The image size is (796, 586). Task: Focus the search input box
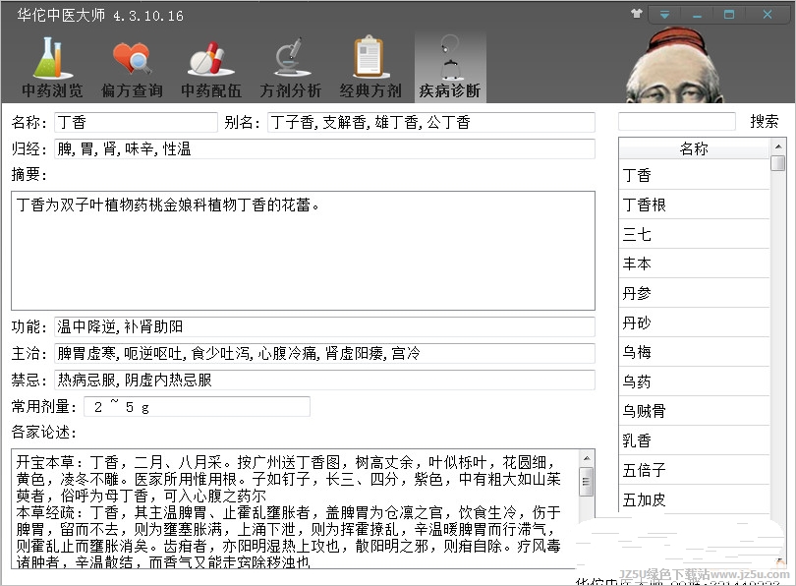(x=677, y=121)
